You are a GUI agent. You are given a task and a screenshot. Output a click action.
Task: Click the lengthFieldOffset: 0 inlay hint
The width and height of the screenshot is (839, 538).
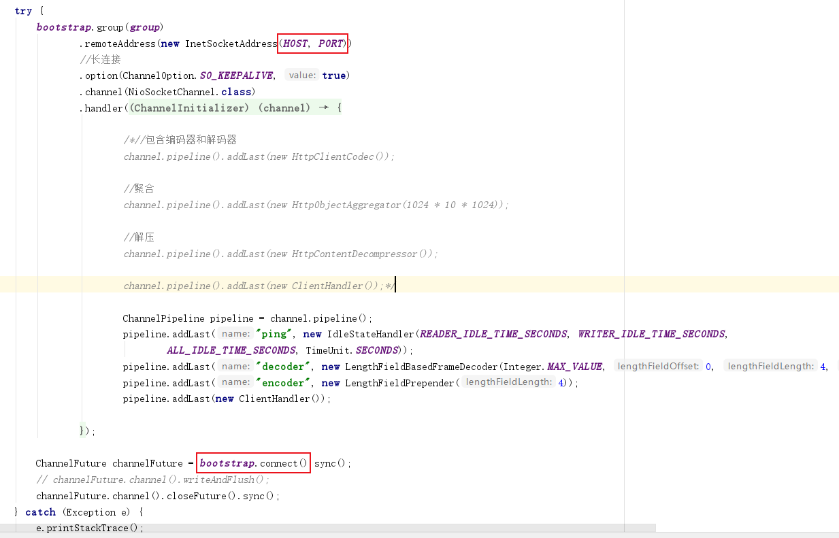[660, 366]
